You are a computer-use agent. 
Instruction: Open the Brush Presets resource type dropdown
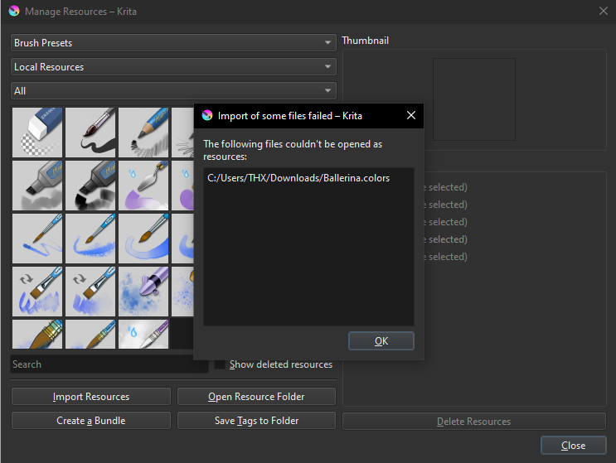pyautogui.click(x=173, y=43)
